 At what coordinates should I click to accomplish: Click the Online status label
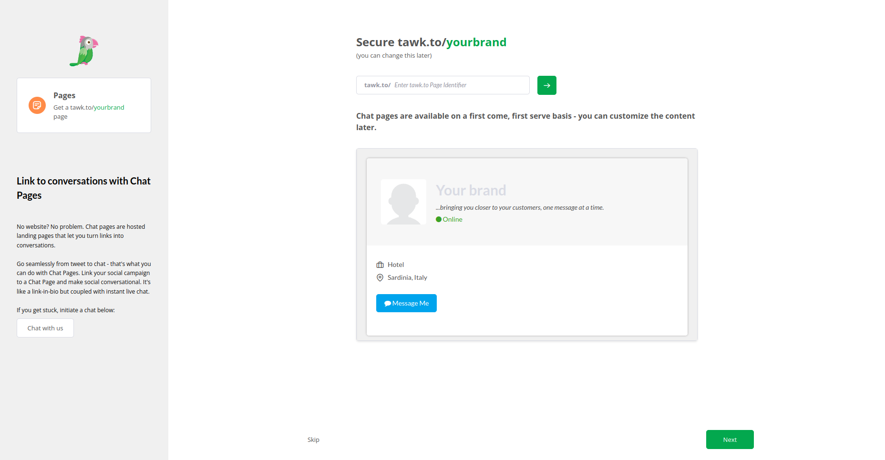(x=453, y=219)
